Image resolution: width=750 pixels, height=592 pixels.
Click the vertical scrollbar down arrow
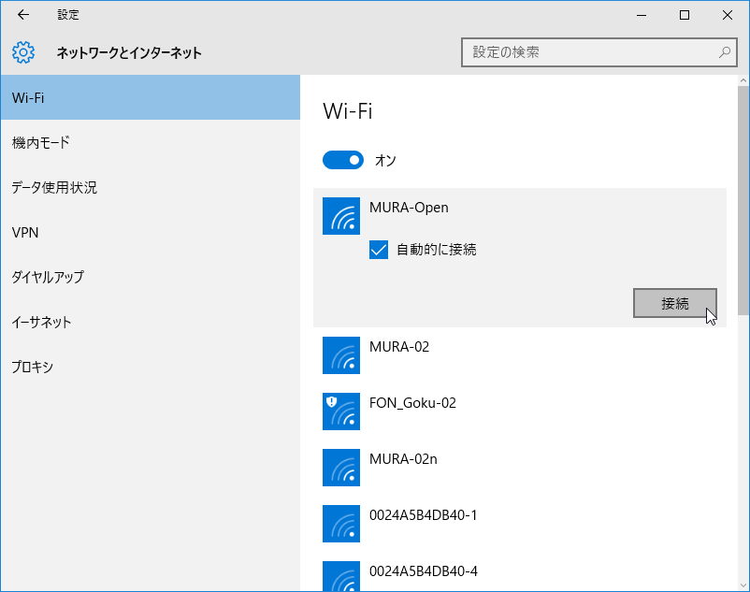(x=743, y=585)
